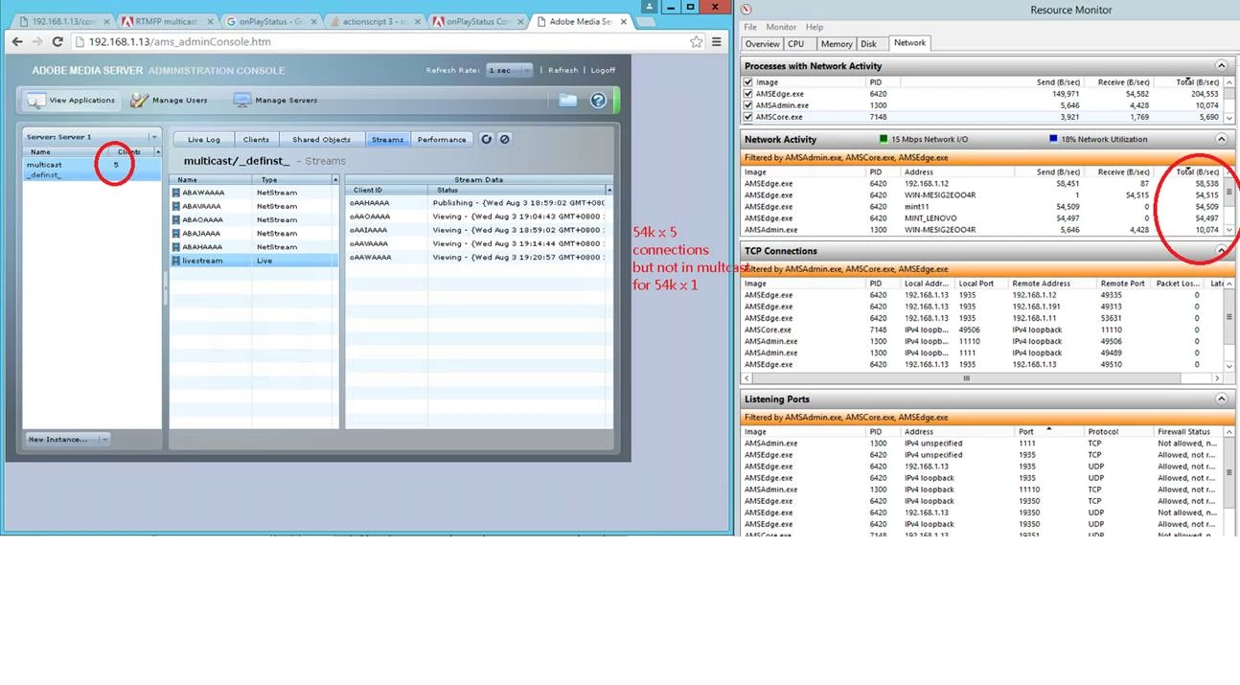Click the ABAWAAAA stream film icon

(176, 193)
